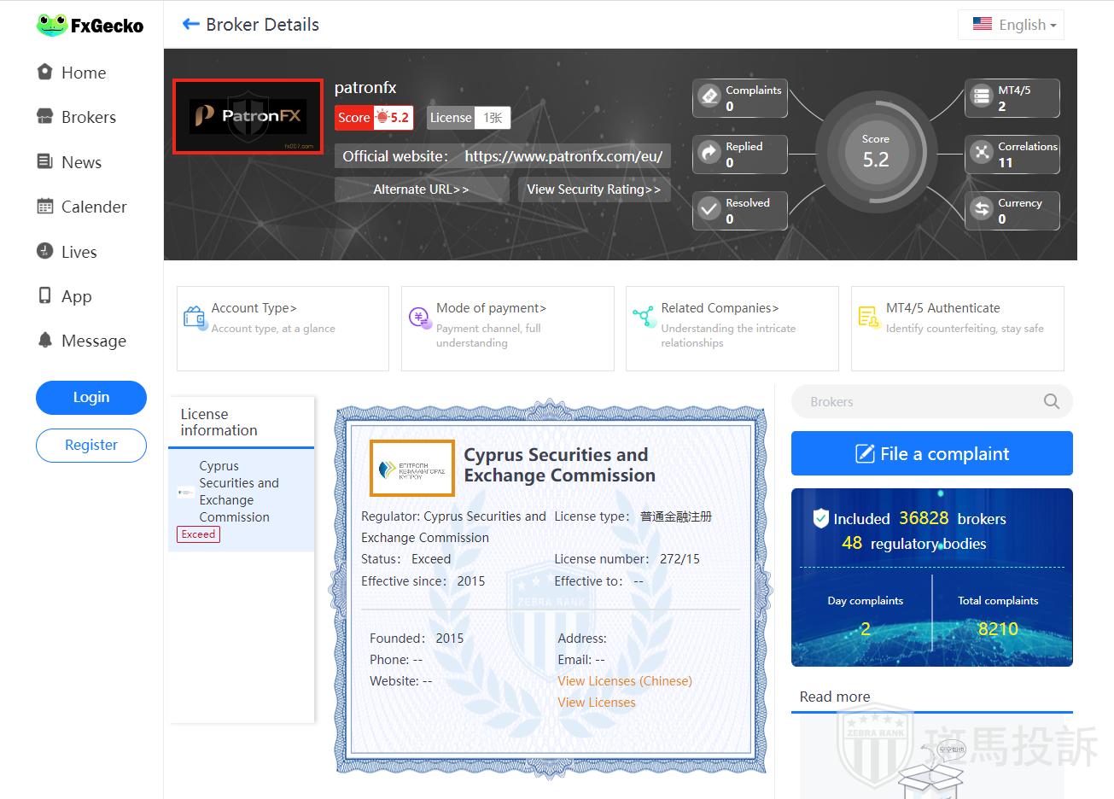Open the English language dropdown
Image resolution: width=1114 pixels, height=799 pixels.
click(1013, 25)
